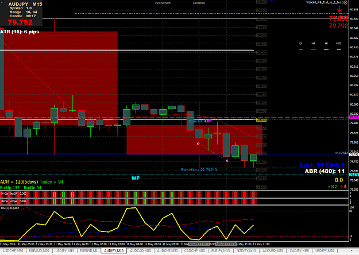Viewport: 359px width, 255px height.
Task: Switch to the EURJPY,M15 chart tab
Action: (221, 250)
